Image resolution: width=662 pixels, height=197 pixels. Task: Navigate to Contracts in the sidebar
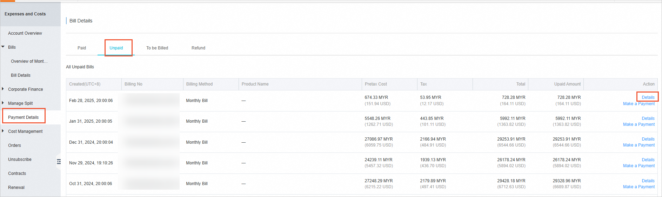17,174
